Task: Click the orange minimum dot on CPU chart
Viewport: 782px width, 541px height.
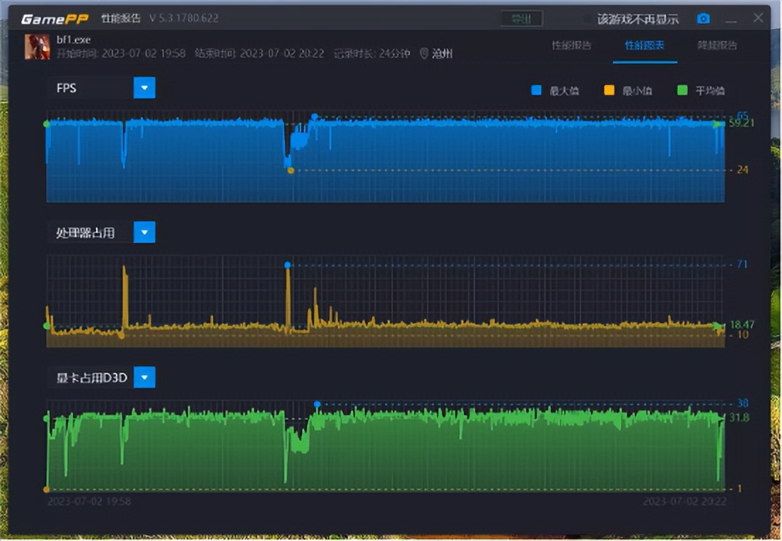Action: (122, 337)
